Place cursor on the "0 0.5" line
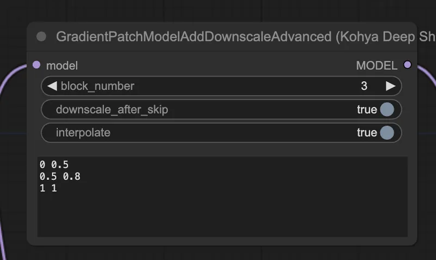 54,165
